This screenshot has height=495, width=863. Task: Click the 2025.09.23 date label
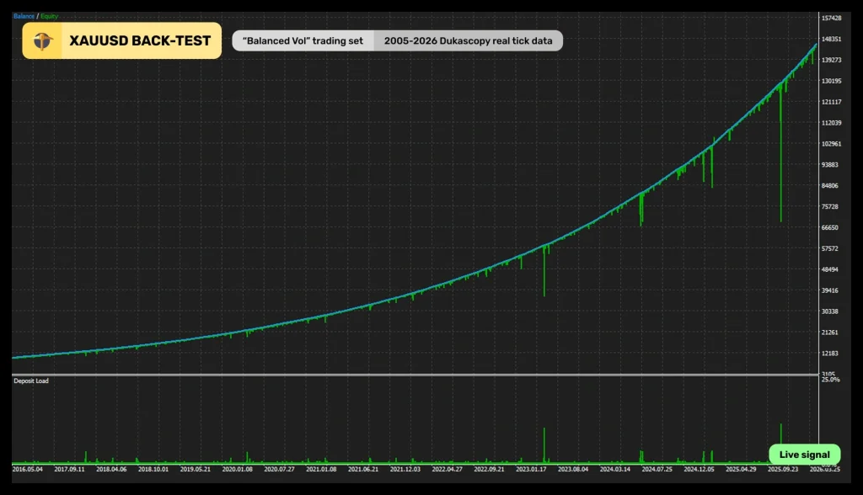(783, 469)
